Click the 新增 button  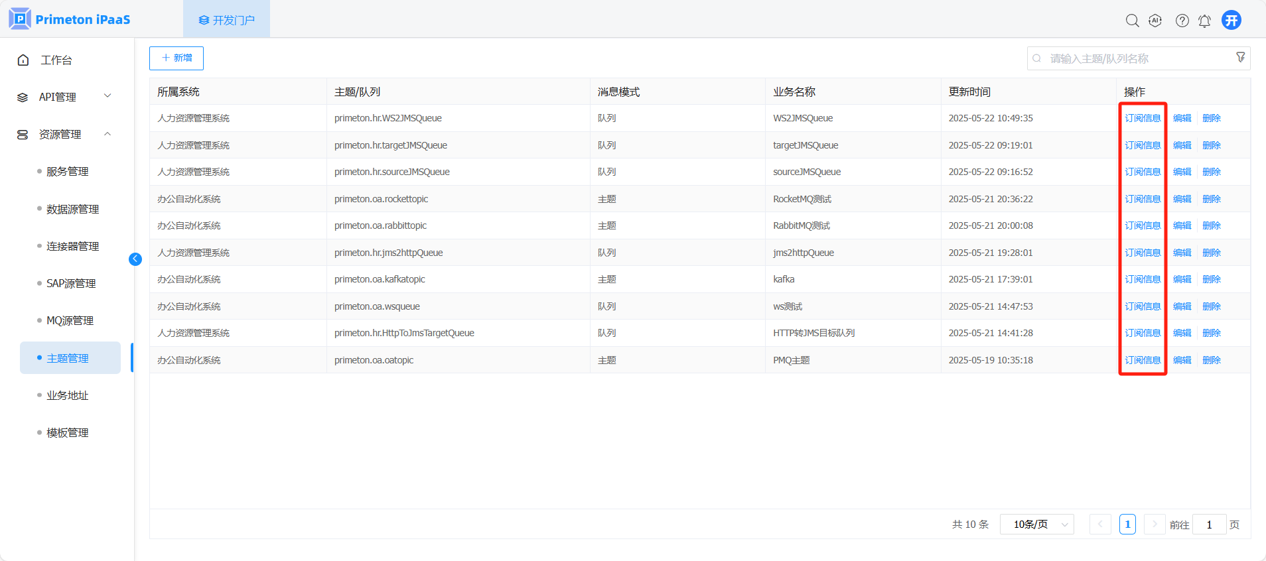[x=176, y=58]
